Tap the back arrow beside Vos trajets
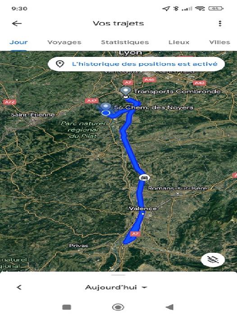The height and width of the screenshot is (316, 237). click(x=17, y=23)
